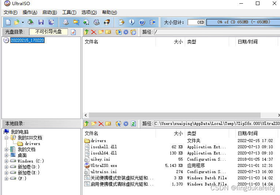Click the Help question mark icon
The width and height of the screenshot is (280, 195).
pyautogui.click(x=142, y=22)
